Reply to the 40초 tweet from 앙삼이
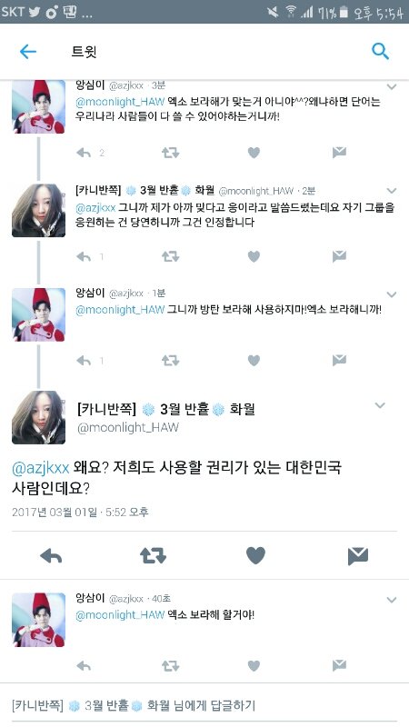 84,666
